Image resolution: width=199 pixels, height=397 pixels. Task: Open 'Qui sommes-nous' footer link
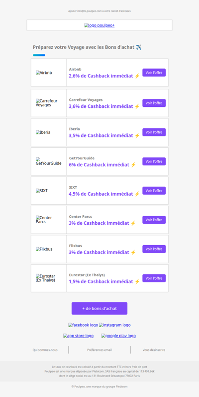click(45, 350)
